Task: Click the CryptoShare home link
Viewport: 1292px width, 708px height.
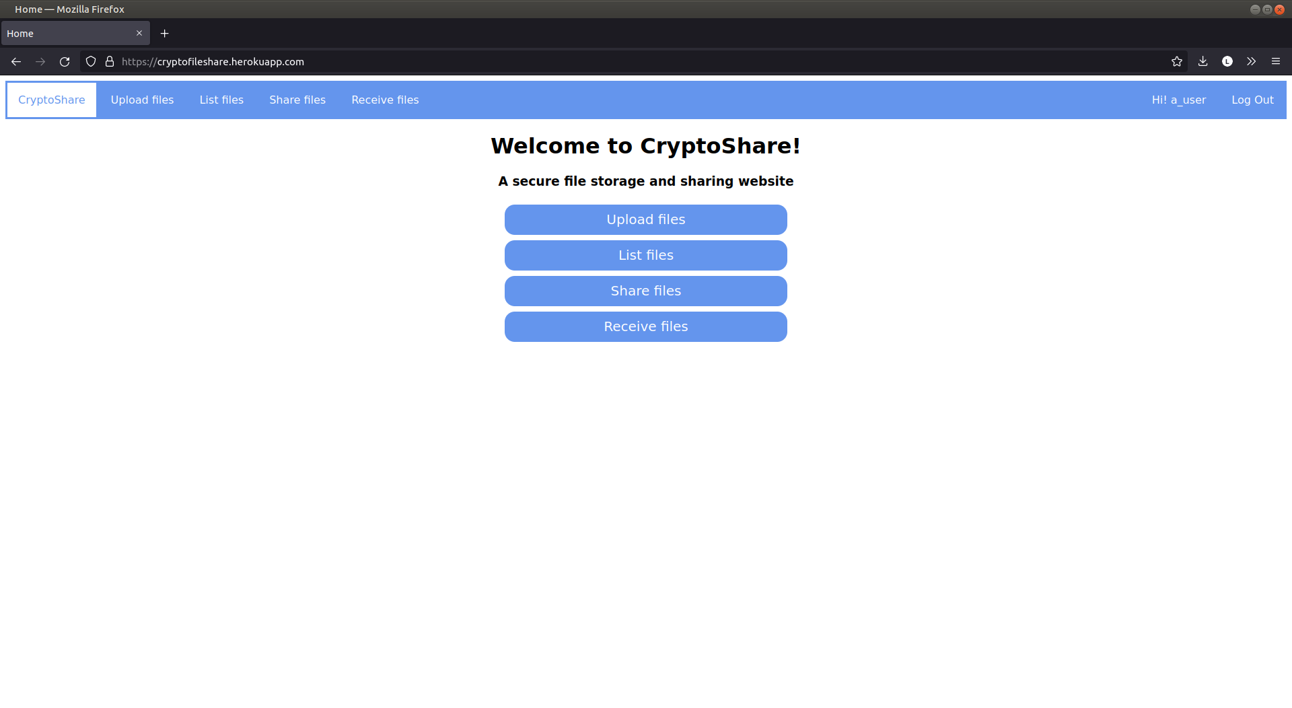Action: pos(51,100)
